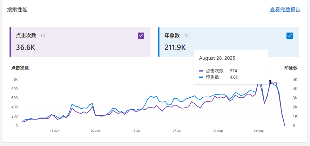Screen dimensions: 310x146
Task: Select the 211.9K impressions value
Action: click(175, 47)
